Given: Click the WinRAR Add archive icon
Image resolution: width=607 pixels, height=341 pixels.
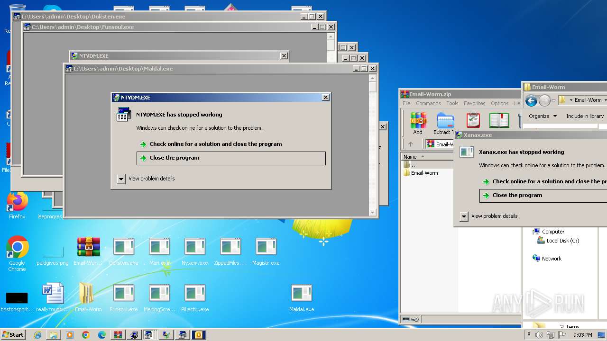Looking at the screenshot, I should pos(418,124).
